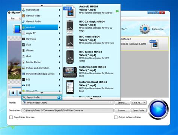Click the Mobile Phone icon
Viewport: 178px width, 135px height.
(23, 62)
